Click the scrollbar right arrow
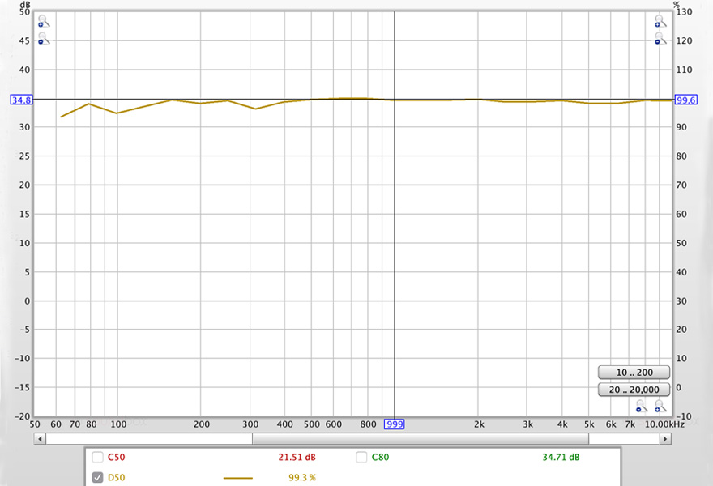713x486 pixels. (x=665, y=438)
